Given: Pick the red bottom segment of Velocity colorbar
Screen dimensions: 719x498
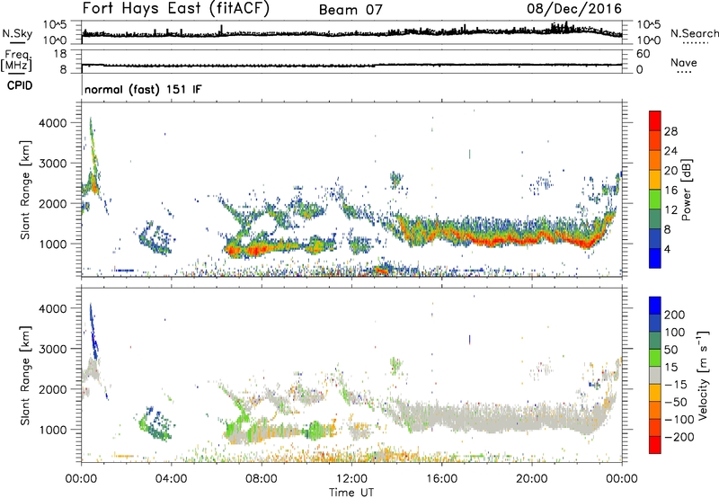Looking at the screenshot, I should point(655,445).
